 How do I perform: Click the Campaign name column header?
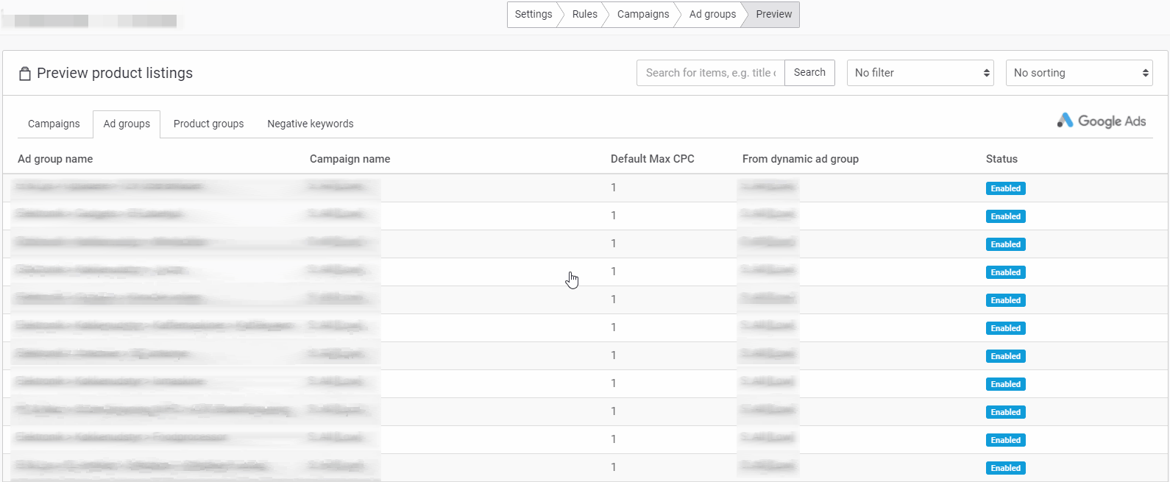coord(350,159)
